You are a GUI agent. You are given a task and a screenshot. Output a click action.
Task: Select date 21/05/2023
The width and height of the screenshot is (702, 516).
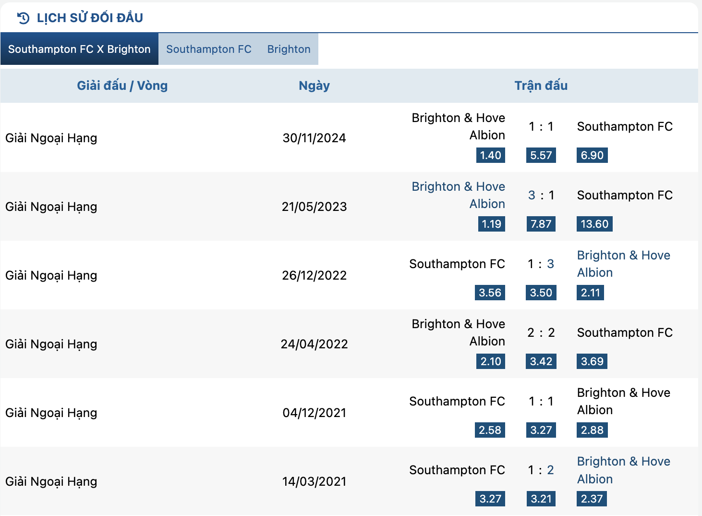[315, 207]
